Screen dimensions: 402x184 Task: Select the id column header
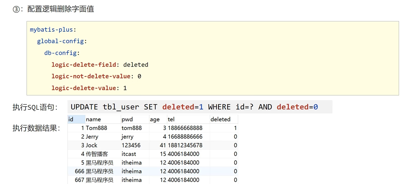click(77, 119)
